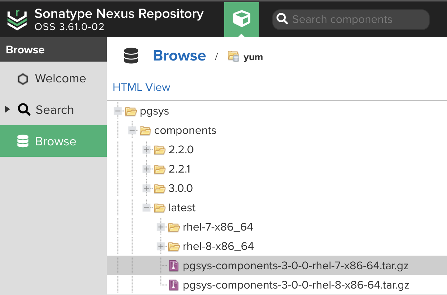The width and height of the screenshot is (447, 295).
Task: Open the Browse cube icon in header
Action: coord(242,19)
